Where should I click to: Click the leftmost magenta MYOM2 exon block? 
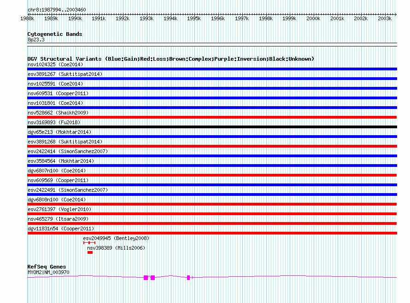click(146, 278)
